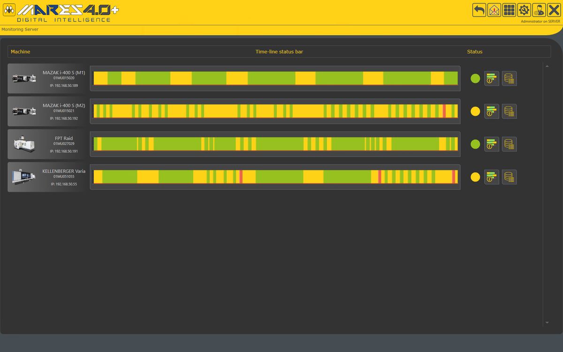This screenshot has width=563, height=352.
Task: Click the MAZAK i-400 S (M1) name
Action: pyautogui.click(x=64, y=73)
